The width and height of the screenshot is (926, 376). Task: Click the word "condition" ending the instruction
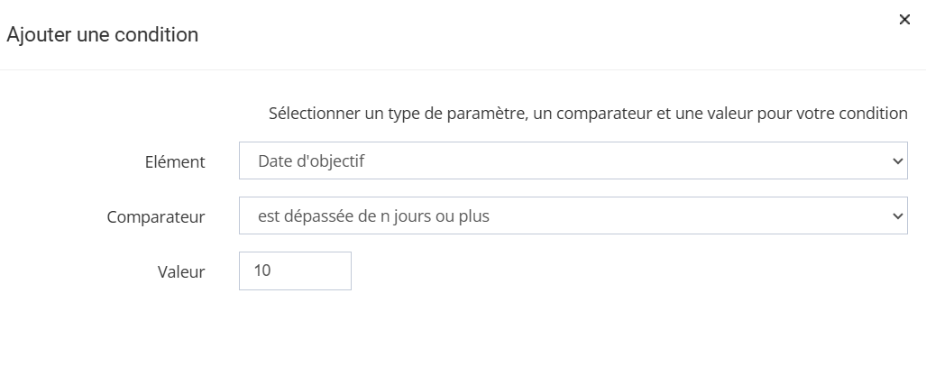tap(874, 115)
